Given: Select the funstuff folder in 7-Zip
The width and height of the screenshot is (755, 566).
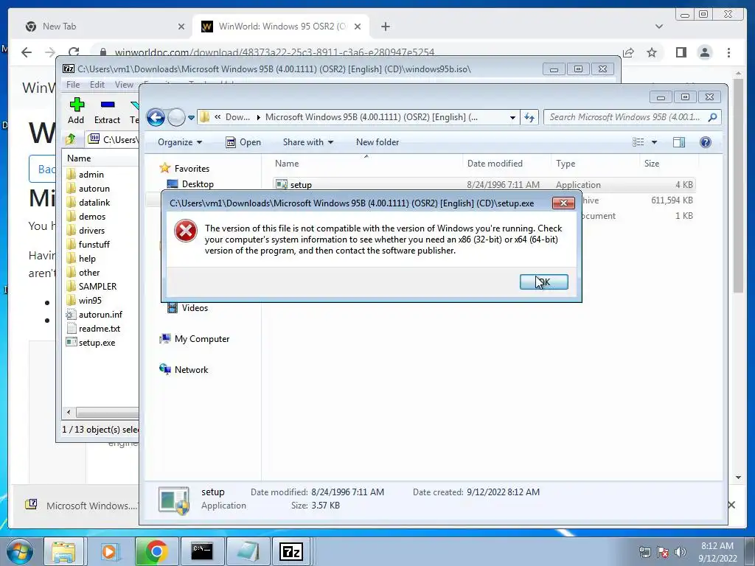Looking at the screenshot, I should click(x=94, y=244).
